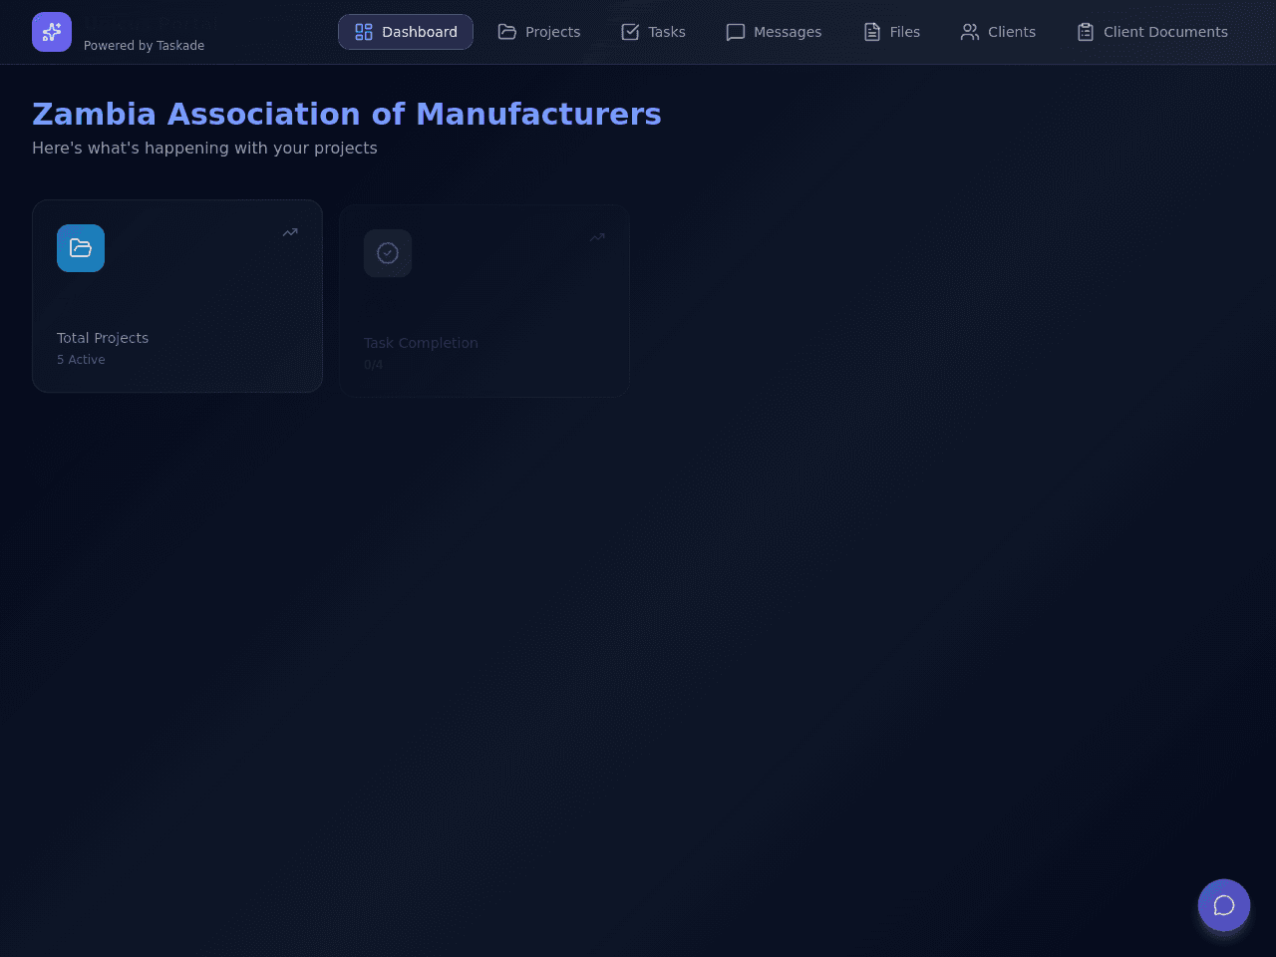Click the blue folder icon on Total Projects card
Viewport: 1276px width, 957px height.
[x=81, y=248]
